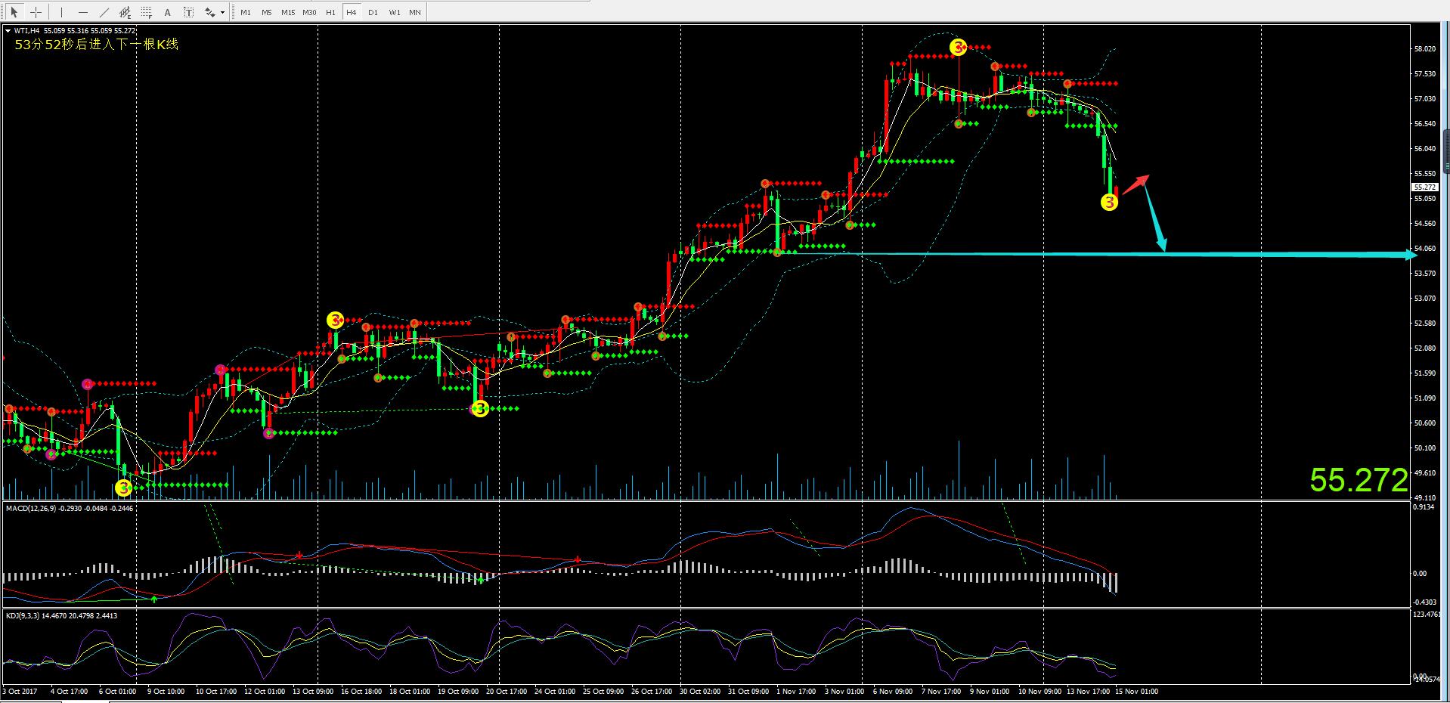The width and height of the screenshot is (1450, 703).
Task: Switch chart to M15 timeframe
Action: coord(288,12)
